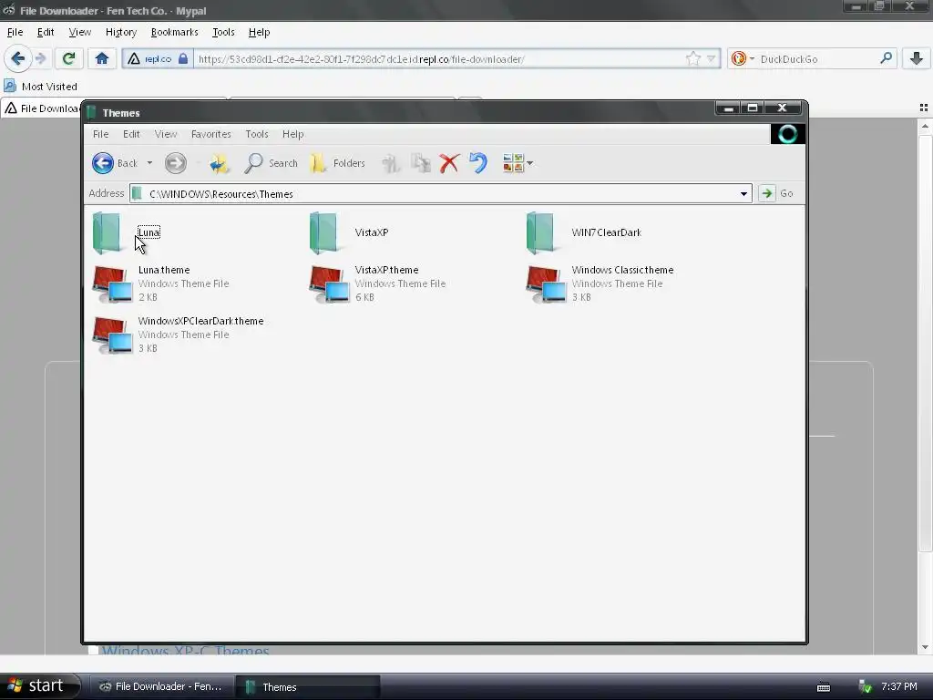Switch to File Downloader taskbar button
Image resolution: width=933 pixels, height=700 pixels.
pyautogui.click(x=160, y=686)
